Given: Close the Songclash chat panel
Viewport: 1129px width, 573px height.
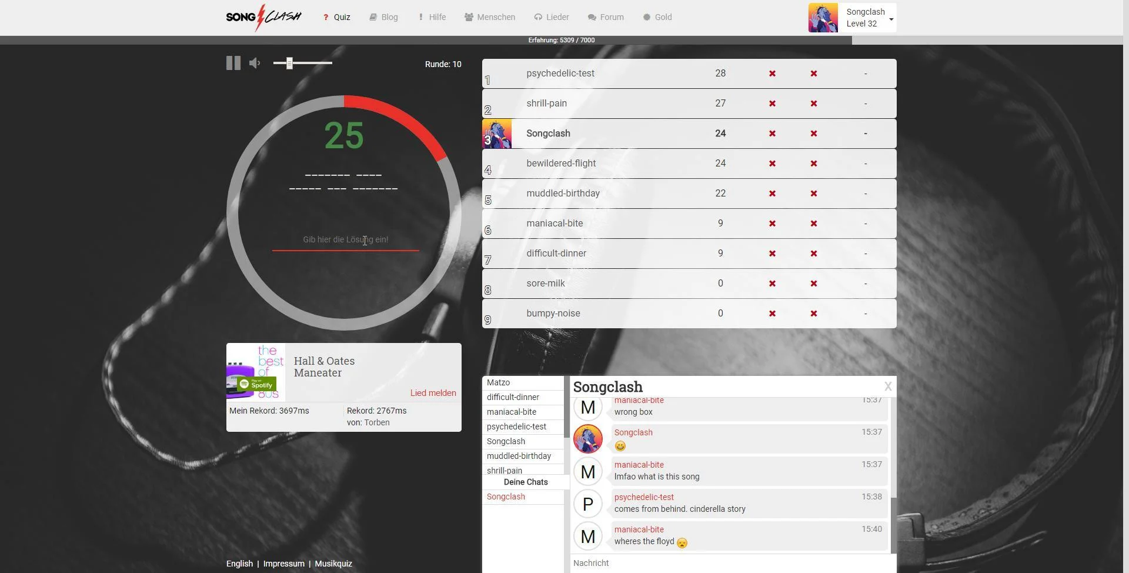Looking at the screenshot, I should point(888,387).
